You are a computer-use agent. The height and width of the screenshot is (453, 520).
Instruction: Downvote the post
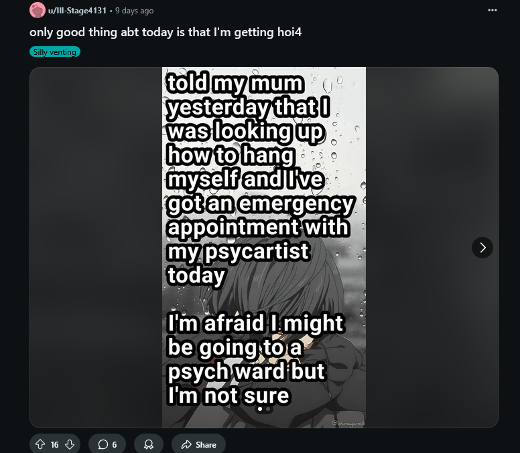click(70, 444)
